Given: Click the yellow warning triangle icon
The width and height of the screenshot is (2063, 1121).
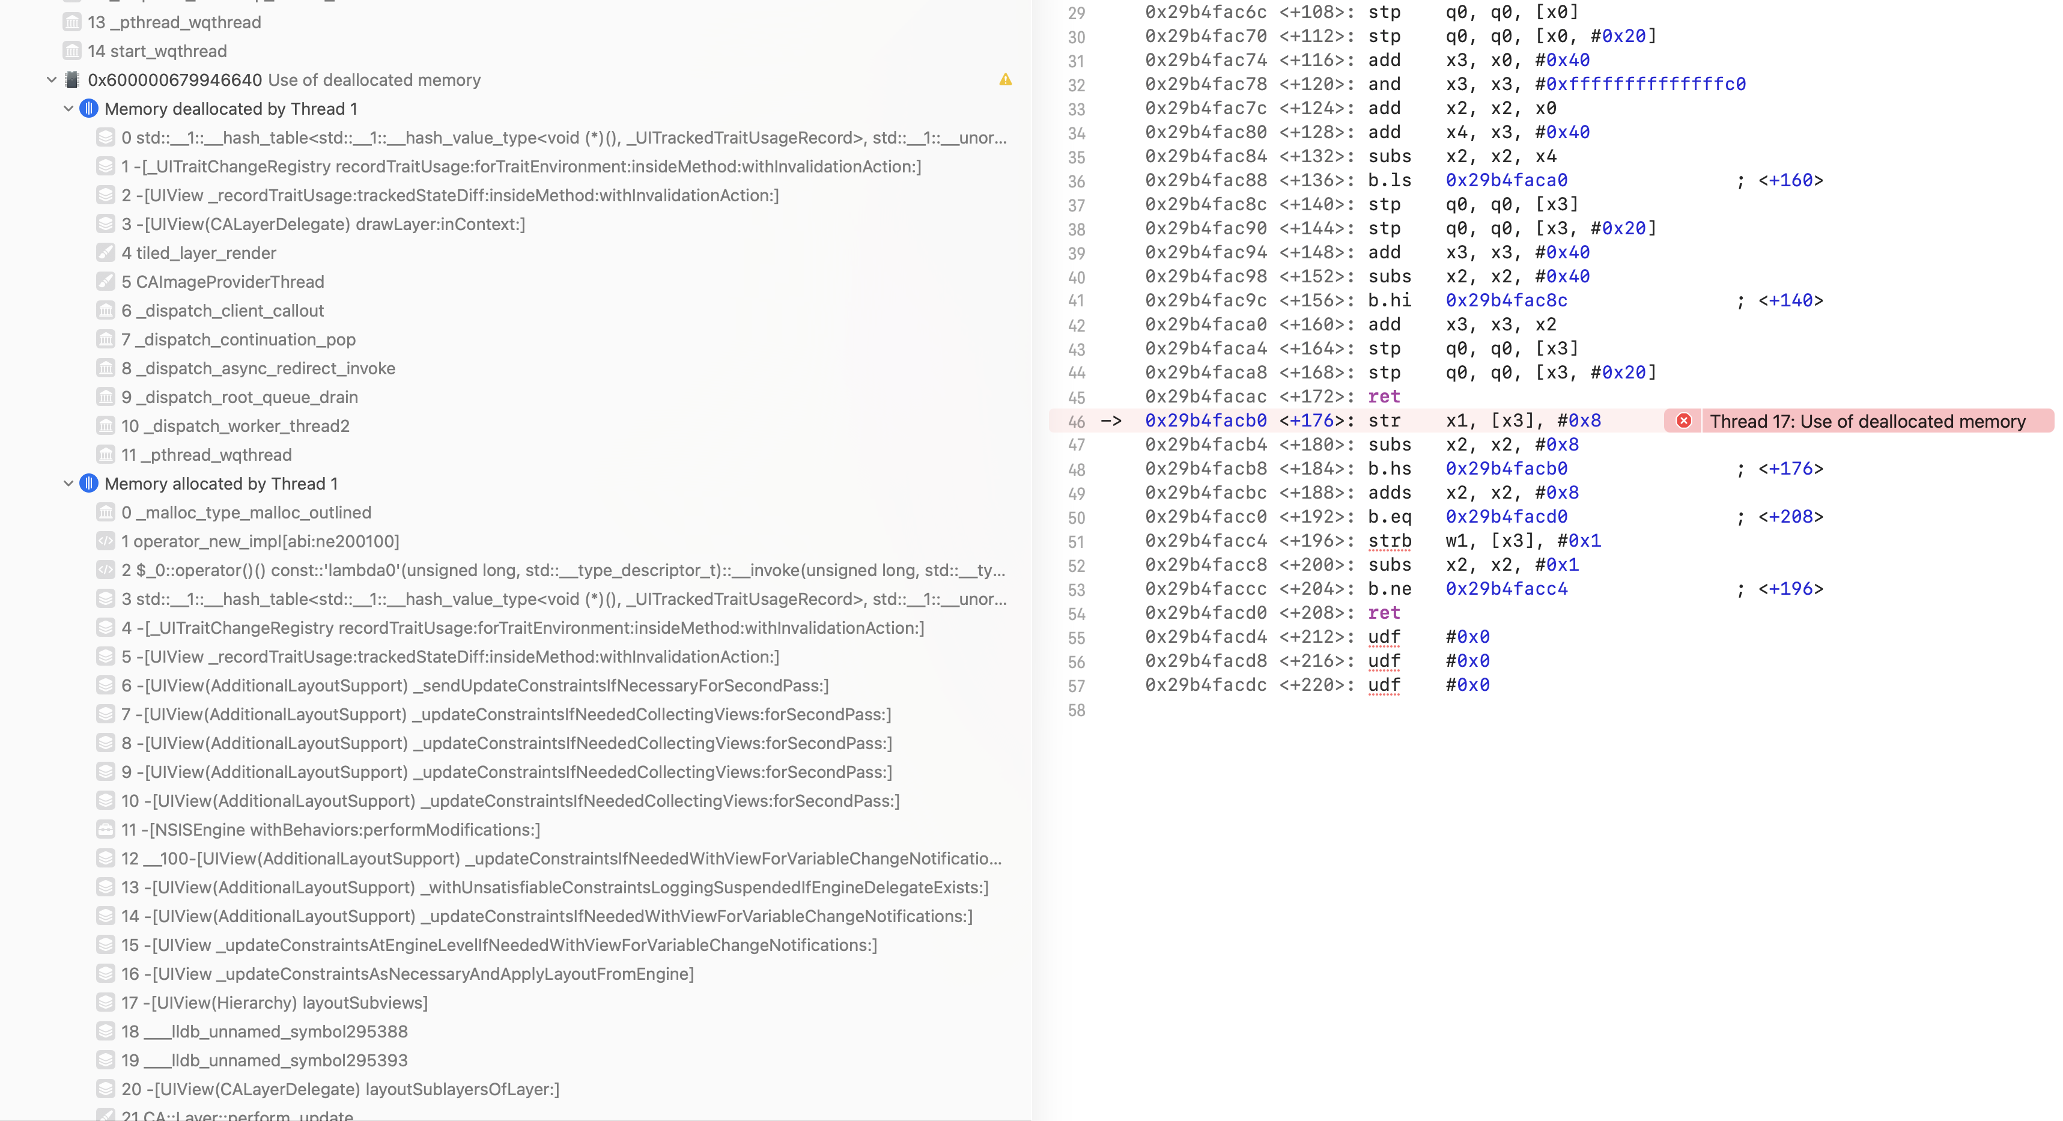Looking at the screenshot, I should tap(1005, 80).
